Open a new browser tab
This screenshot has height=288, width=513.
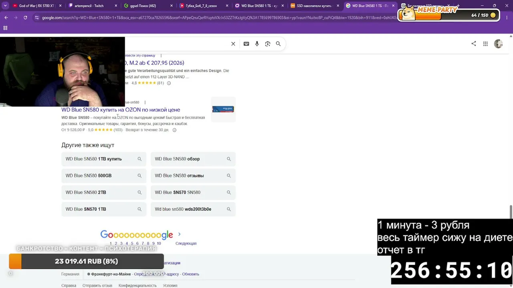pos(458,6)
